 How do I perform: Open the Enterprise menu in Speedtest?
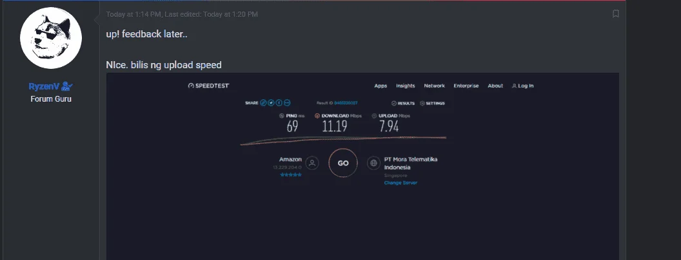coord(466,86)
